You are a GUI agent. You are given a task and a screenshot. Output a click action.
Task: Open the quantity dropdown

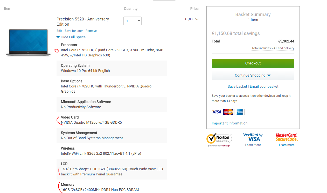133,21
